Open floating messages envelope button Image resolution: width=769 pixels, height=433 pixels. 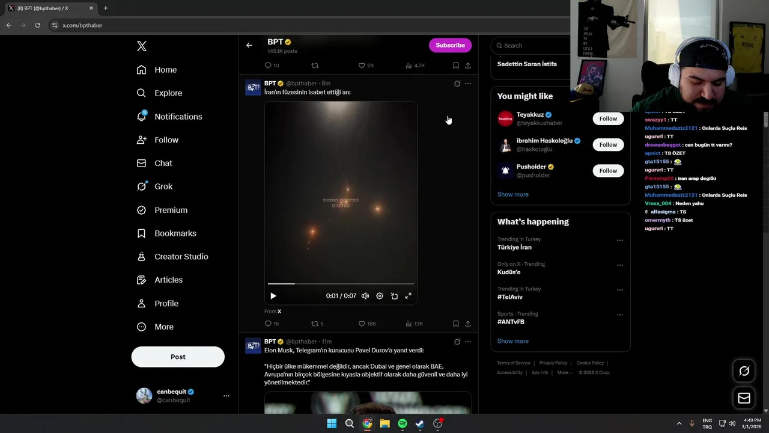tap(744, 398)
